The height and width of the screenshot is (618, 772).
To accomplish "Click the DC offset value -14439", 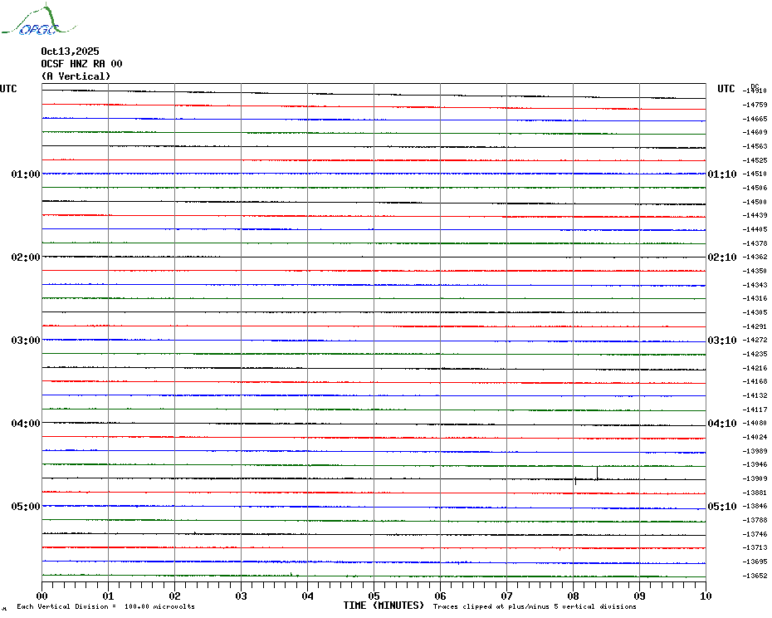I will 755,215.
